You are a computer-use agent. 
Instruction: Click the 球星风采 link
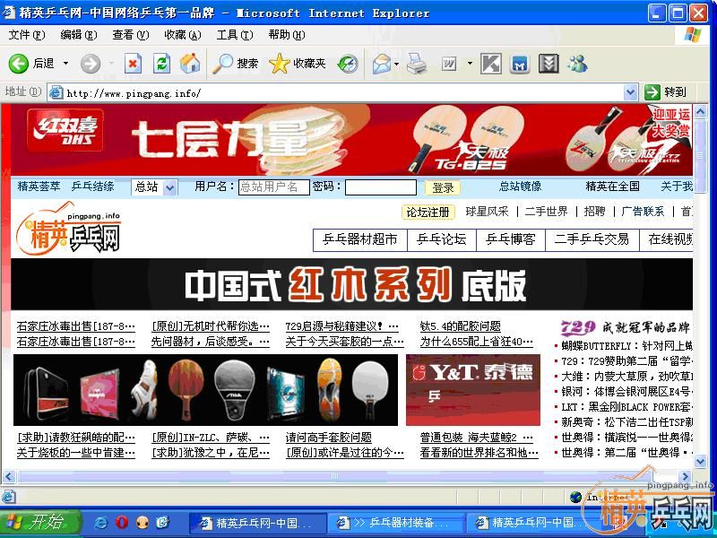click(x=487, y=212)
